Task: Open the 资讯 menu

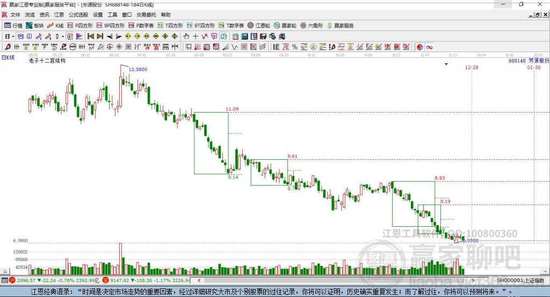Action: pyautogui.click(x=44, y=14)
